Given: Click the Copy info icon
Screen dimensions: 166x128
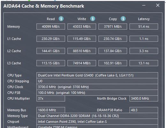Looking at the screenshot, I should click(x=123, y=19).
